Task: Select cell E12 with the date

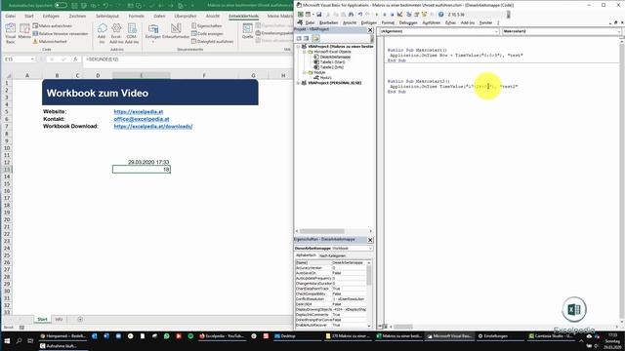Action: (142, 162)
